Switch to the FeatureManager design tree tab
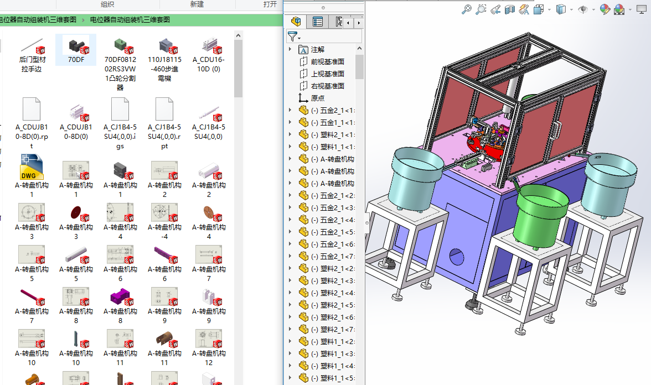651x385 pixels. pos(296,22)
